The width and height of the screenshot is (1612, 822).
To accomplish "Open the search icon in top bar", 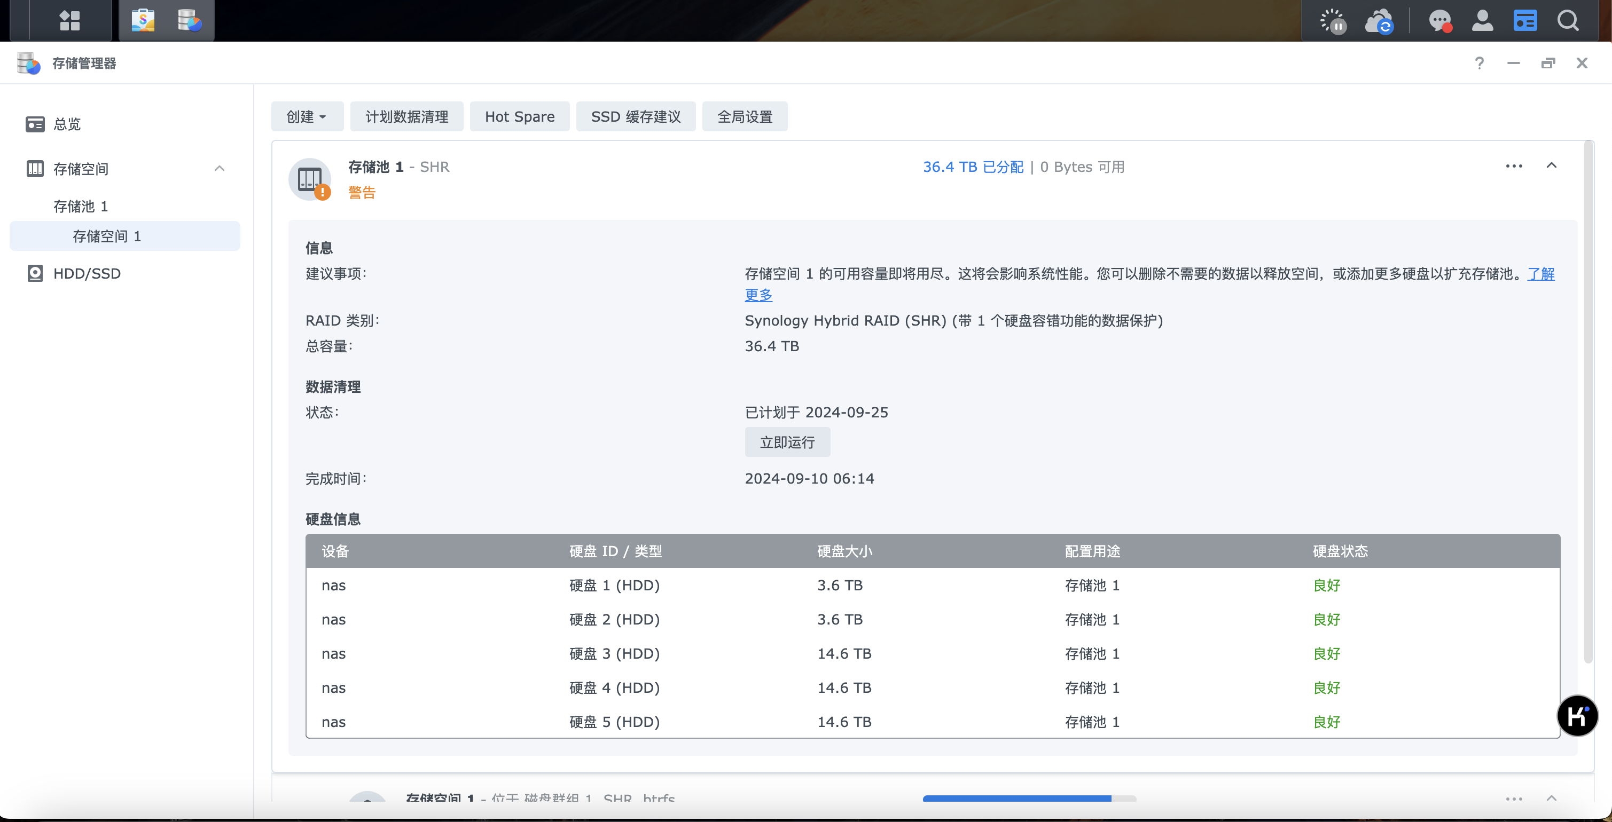I will pyautogui.click(x=1568, y=20).
